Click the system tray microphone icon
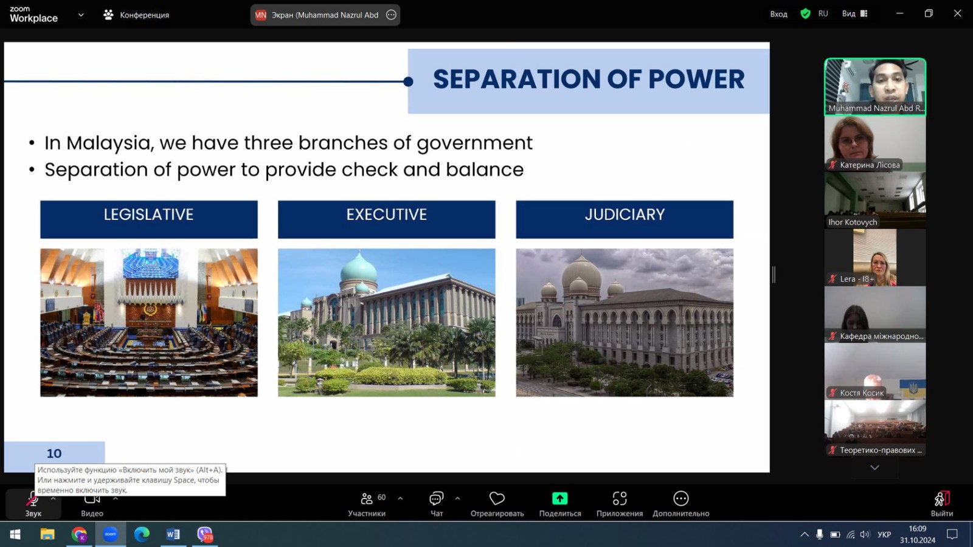Image resolution: width=973 pixels, height=547 pixels. [x=820, y=534]
